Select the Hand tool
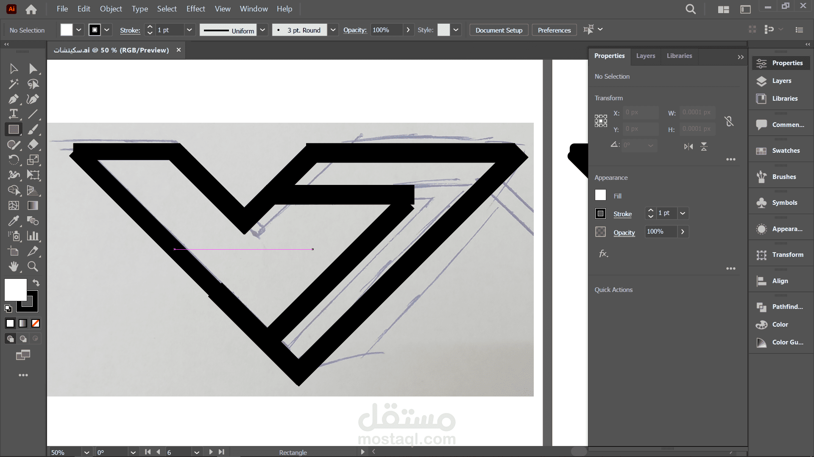The width and height of the screenshot is (814, 457). click(x=13, y=267)
